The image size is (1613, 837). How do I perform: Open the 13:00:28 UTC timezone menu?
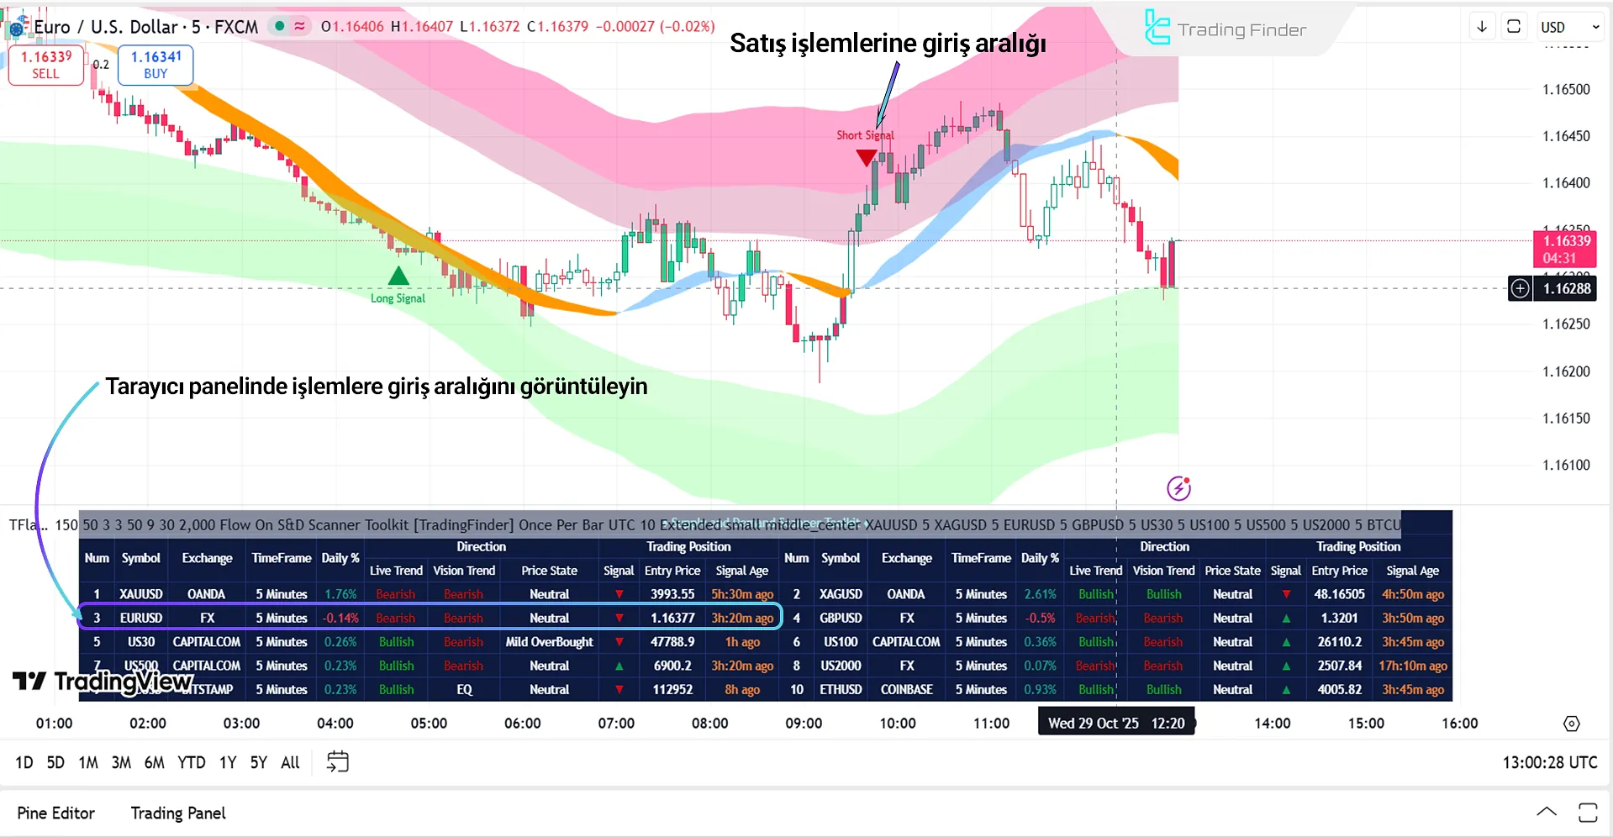[x=1549, y=762]
